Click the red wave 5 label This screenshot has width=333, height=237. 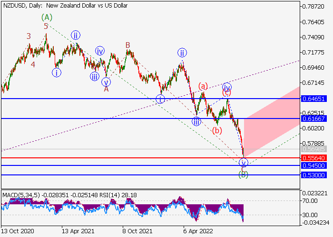[x=46, y=27]
